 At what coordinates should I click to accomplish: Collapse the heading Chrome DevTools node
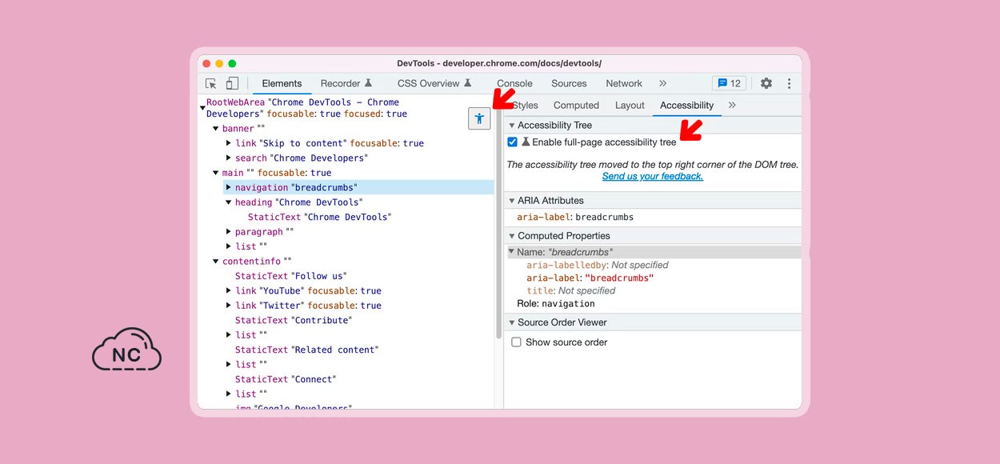[228, 202]
